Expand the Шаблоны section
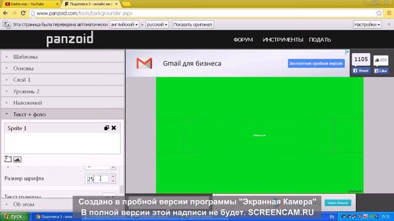The image size is (394, 221). click(63, 56)
